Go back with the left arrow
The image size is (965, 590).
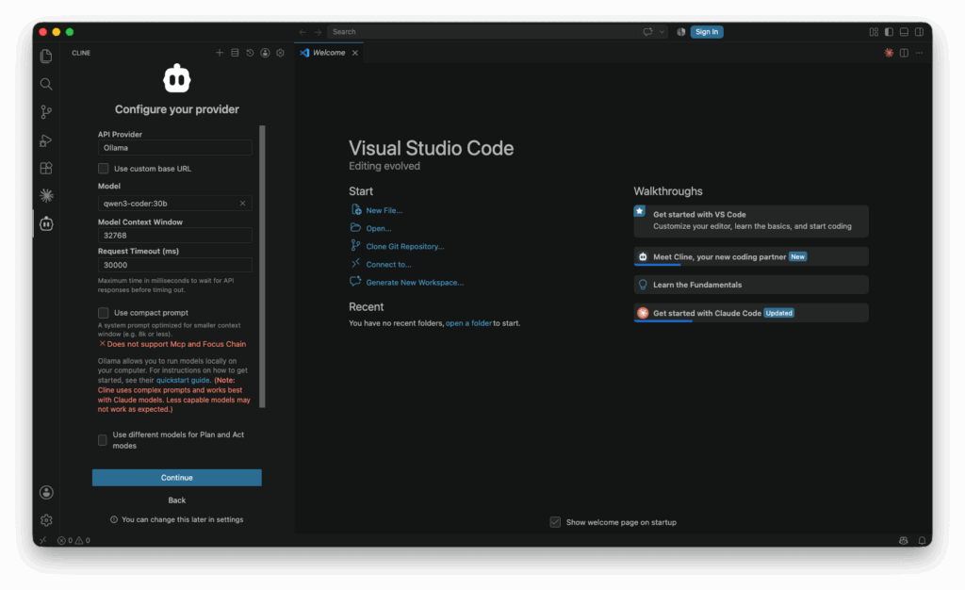pos(303,32)
